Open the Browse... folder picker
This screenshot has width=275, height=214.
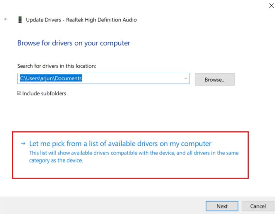(214, 79)
